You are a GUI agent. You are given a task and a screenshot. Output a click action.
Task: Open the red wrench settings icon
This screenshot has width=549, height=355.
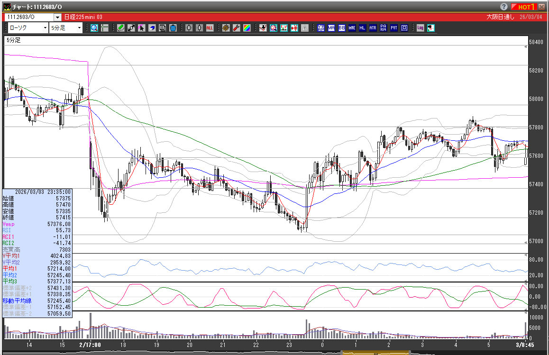point(236,28)
